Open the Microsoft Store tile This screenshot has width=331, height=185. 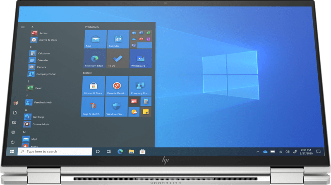94,86
